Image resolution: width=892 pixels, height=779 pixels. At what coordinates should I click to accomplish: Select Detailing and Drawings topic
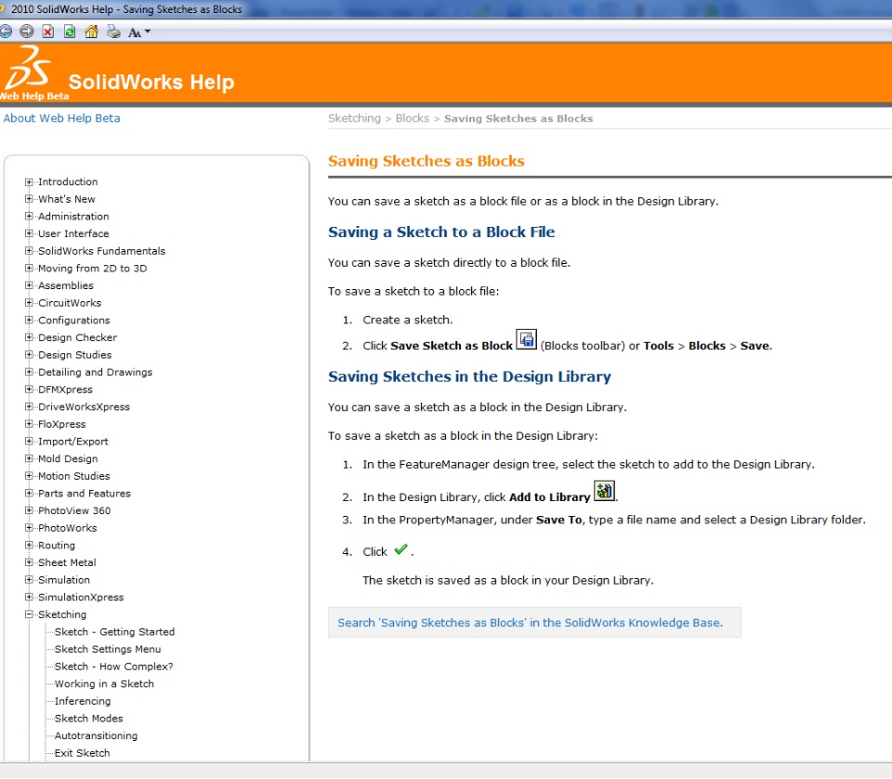(x=95, y=372)
